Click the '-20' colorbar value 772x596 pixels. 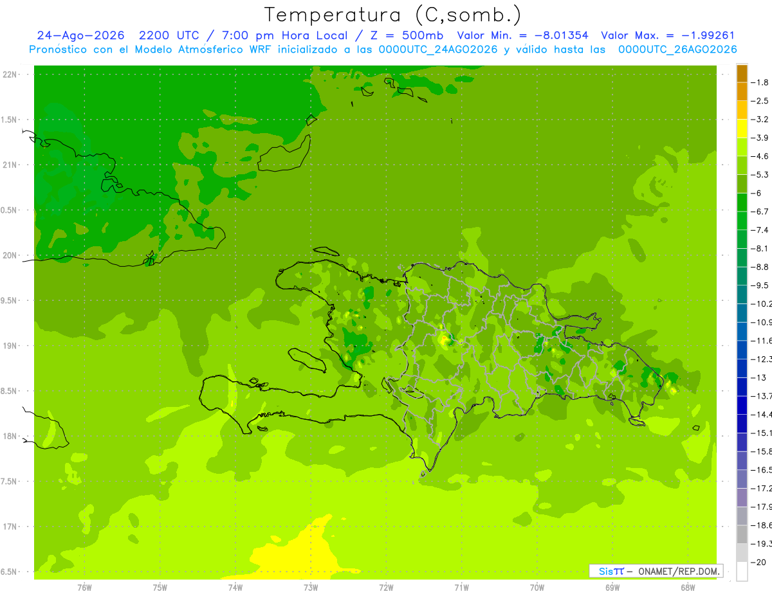click(x=758, y=562)
